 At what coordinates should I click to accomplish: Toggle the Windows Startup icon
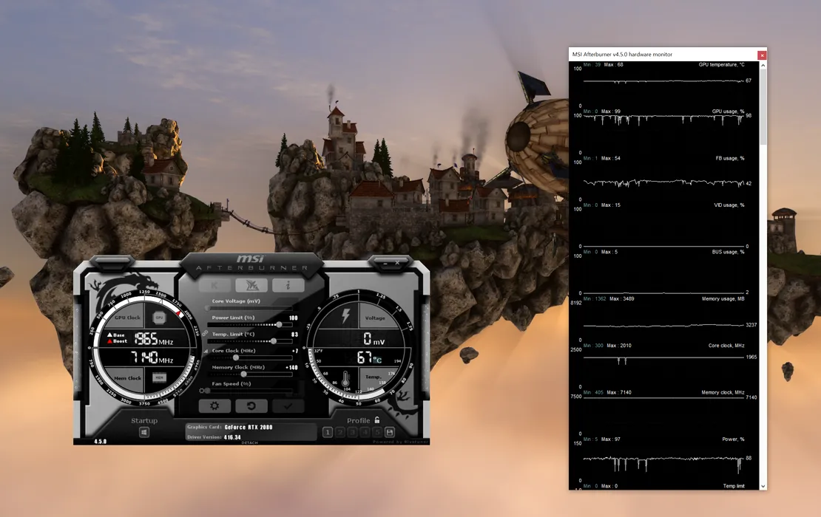click(x=144, y=432)
